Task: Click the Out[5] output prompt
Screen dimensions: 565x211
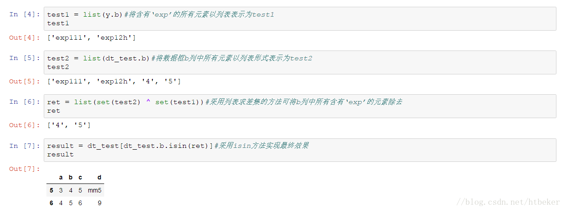Action: click(x=25, y=81)
